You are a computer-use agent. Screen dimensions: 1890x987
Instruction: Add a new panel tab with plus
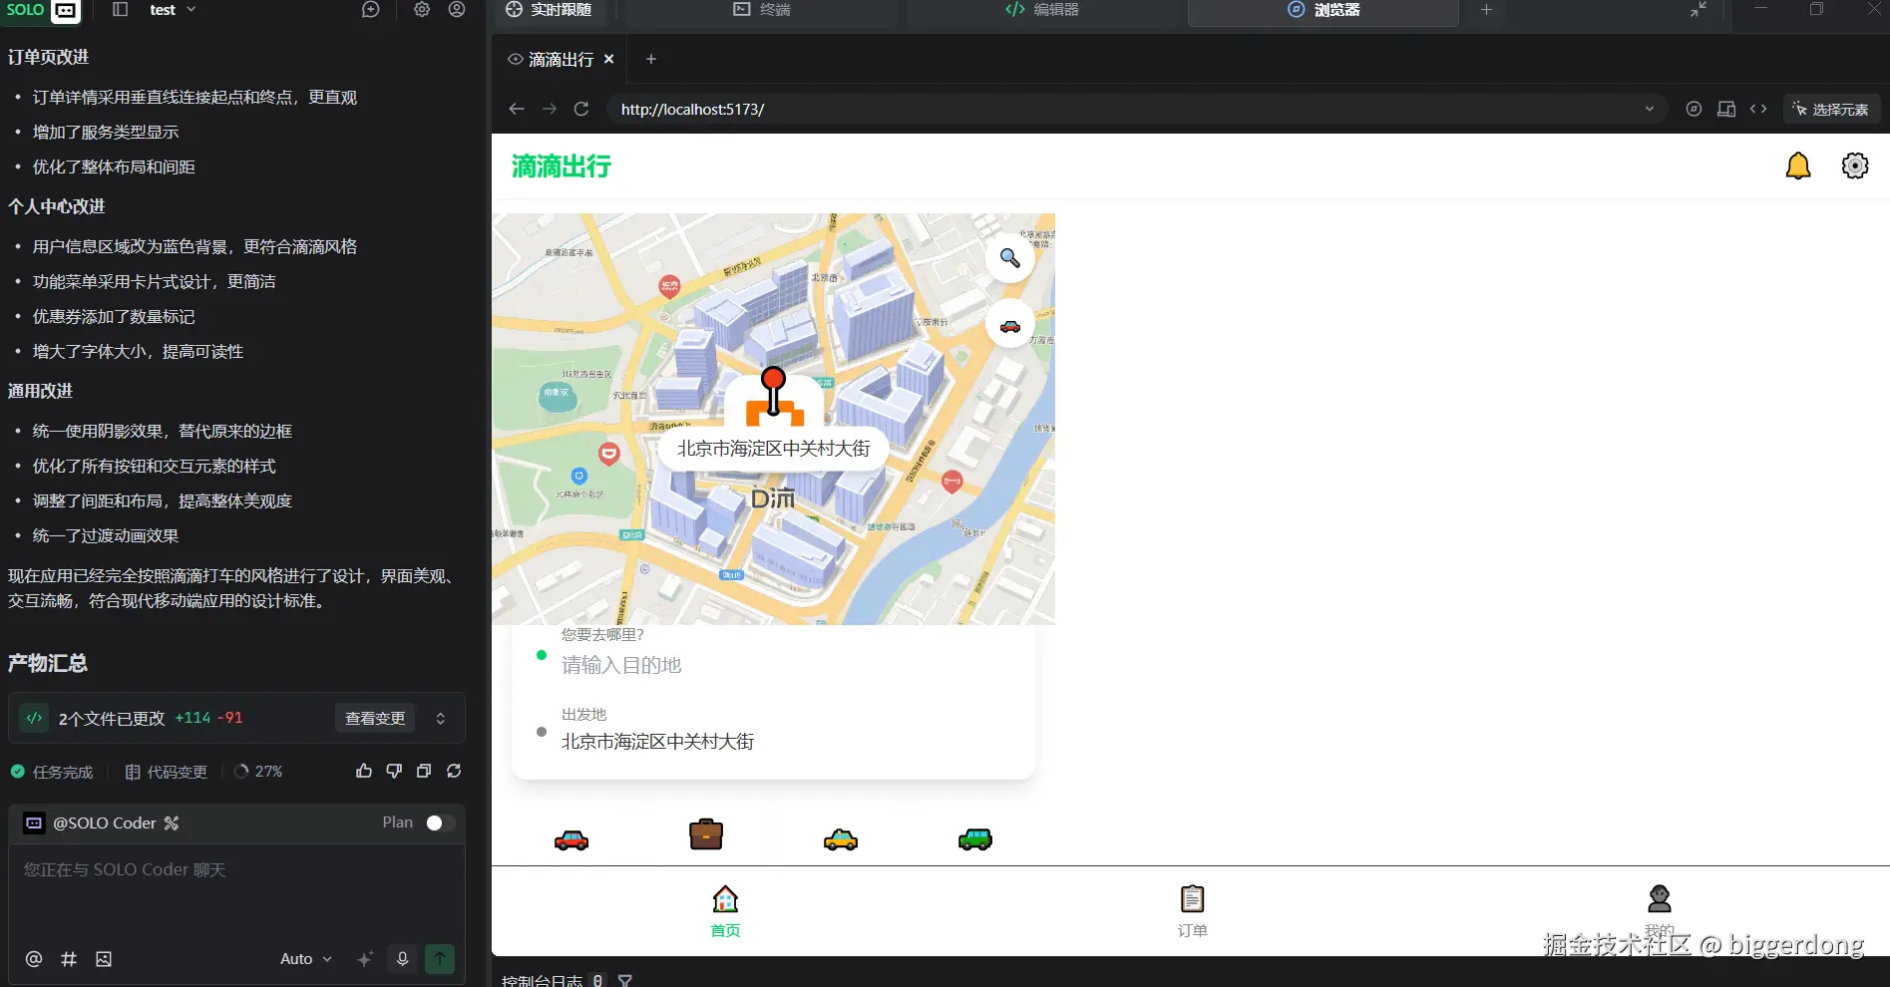click(1486, 10)
